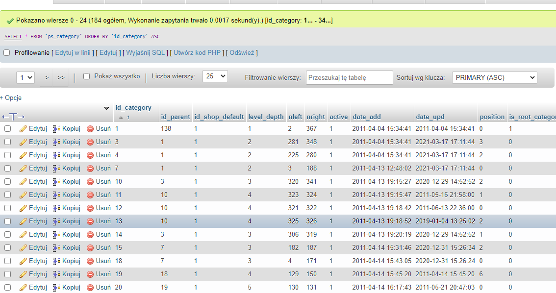Screen dimensions: 556x293
Task: Go to next page with > button
Action: (47, 77)
